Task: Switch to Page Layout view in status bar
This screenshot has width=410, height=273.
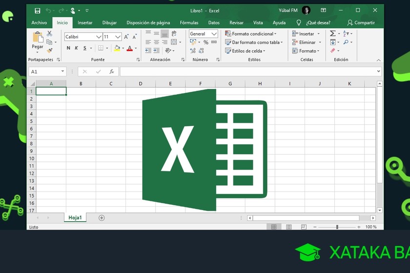Action: pos(289,227)
